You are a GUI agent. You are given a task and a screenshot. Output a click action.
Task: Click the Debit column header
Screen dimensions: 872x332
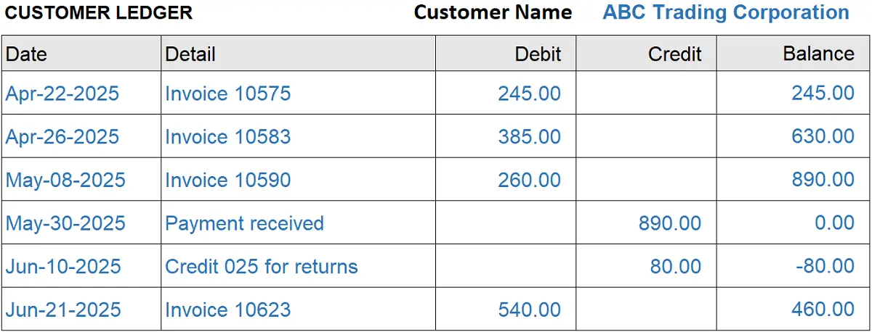[x=538, y=54]
